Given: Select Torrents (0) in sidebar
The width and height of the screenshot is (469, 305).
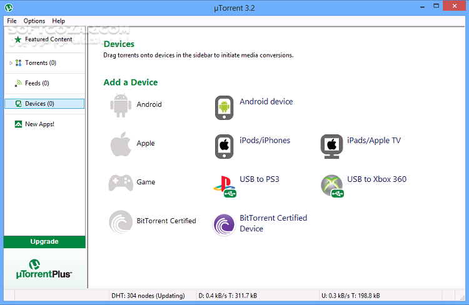Looking at the screenshot, I should [41, 62].
